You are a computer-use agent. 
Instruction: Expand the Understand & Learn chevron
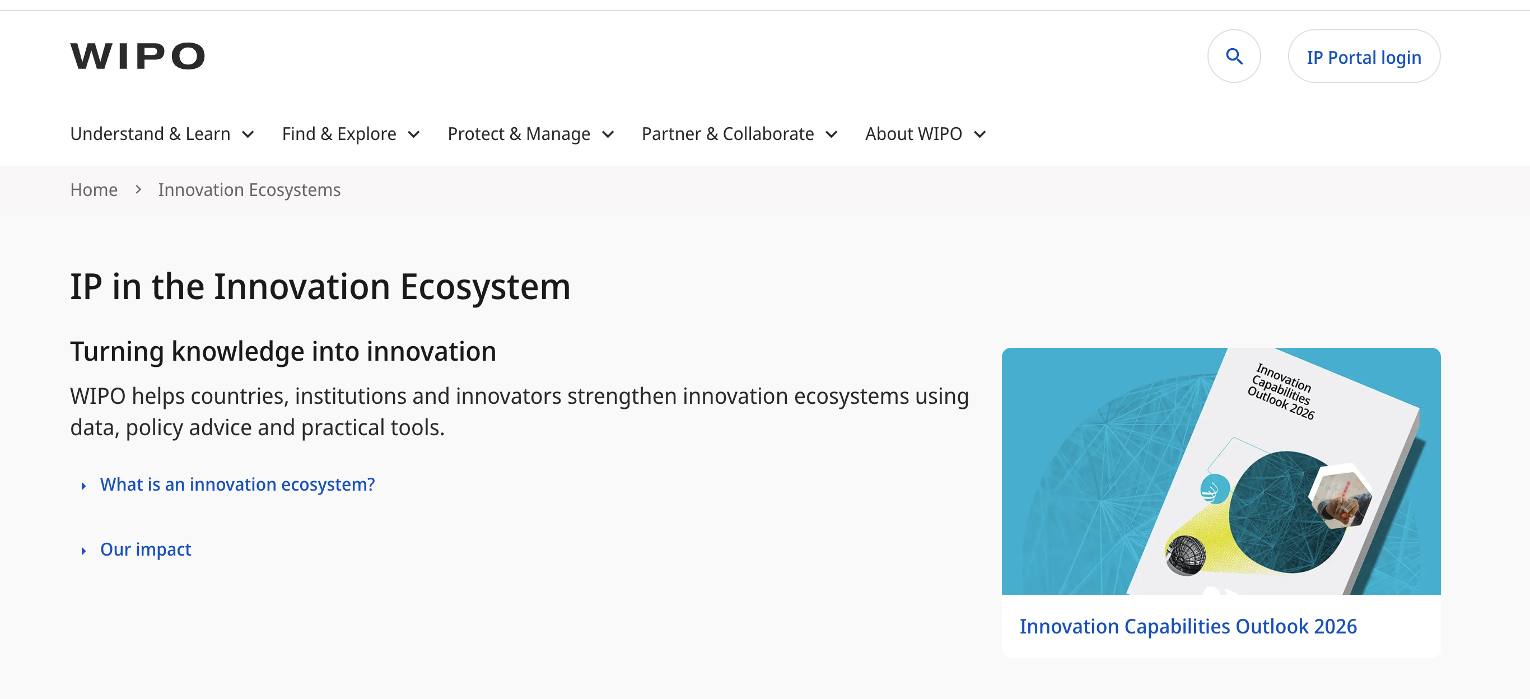(x=248, y=135)
